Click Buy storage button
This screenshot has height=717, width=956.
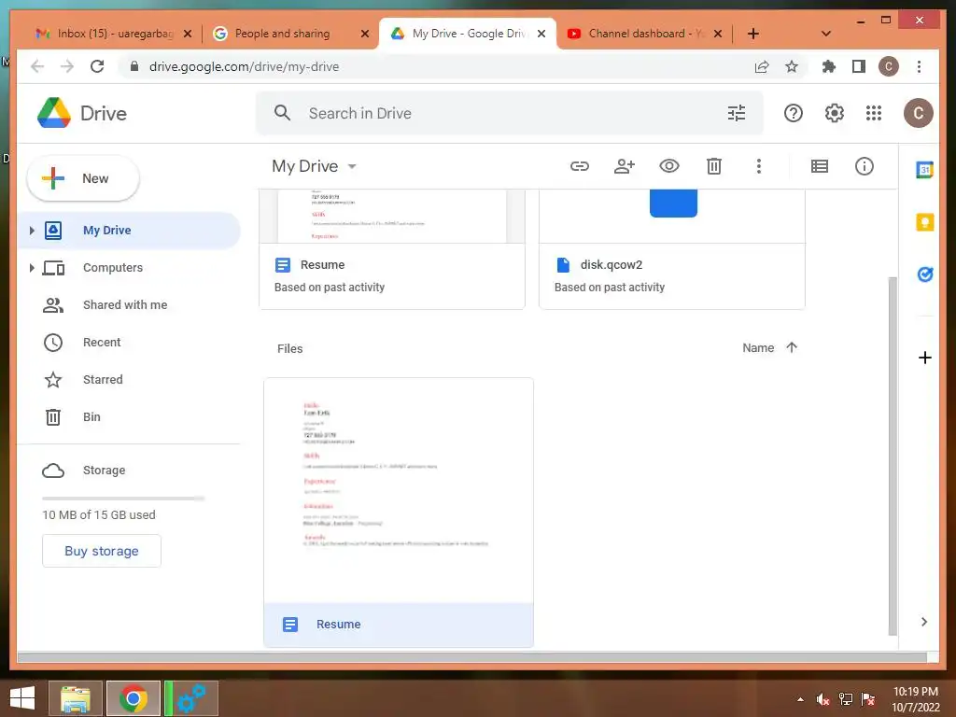101,551
